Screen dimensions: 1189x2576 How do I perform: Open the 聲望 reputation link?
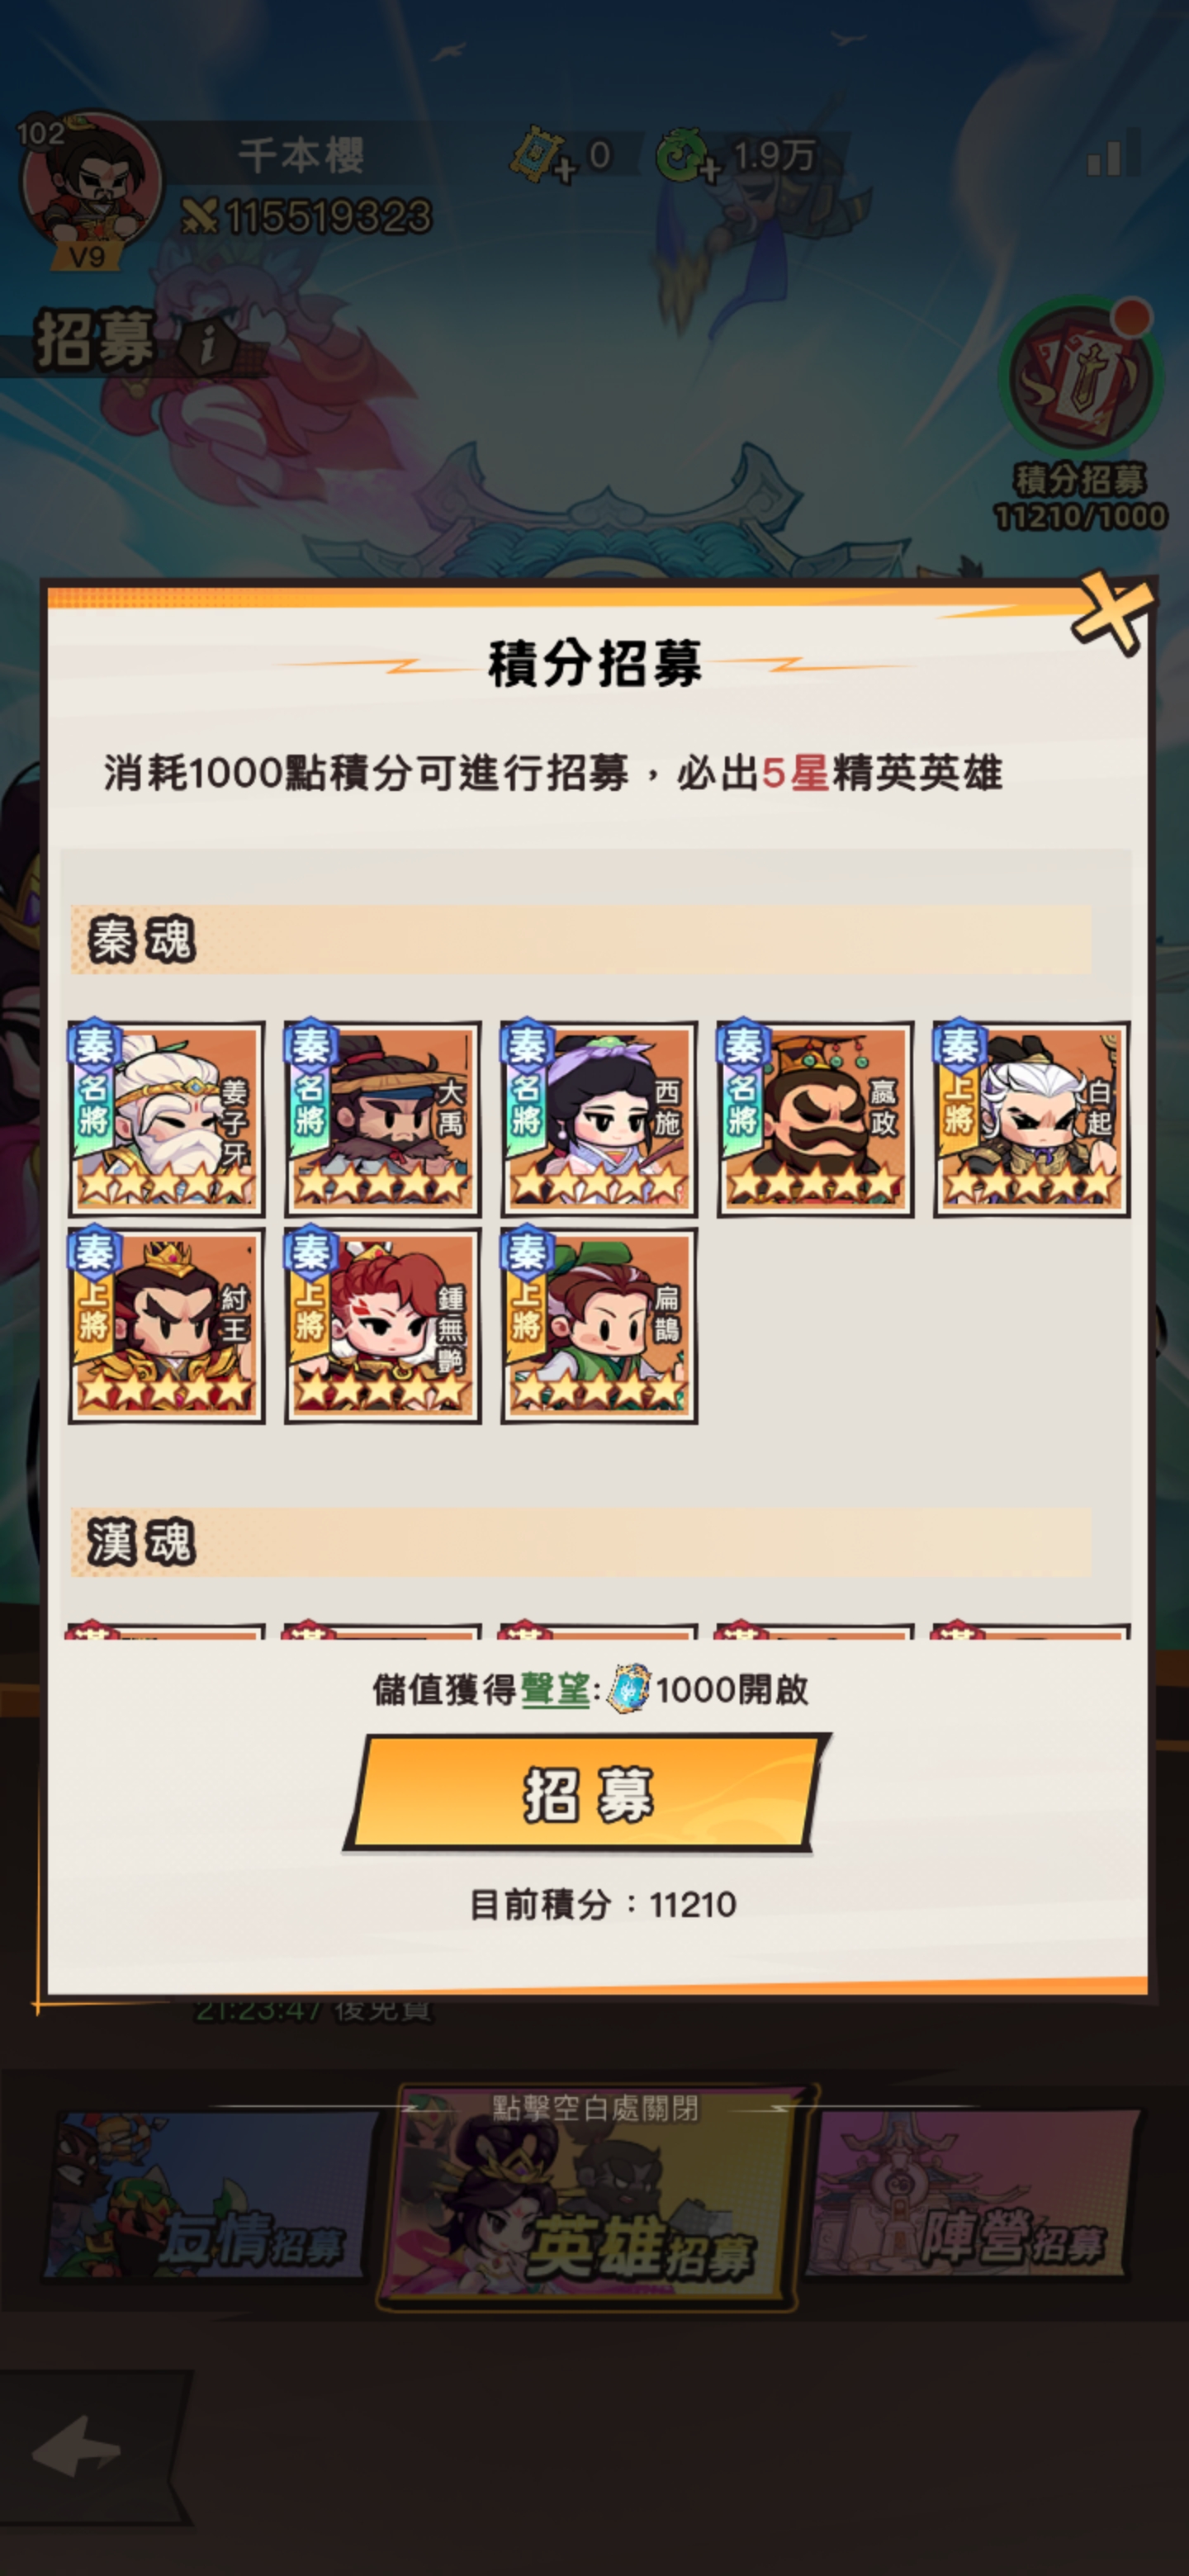[x=555, y=1690]
